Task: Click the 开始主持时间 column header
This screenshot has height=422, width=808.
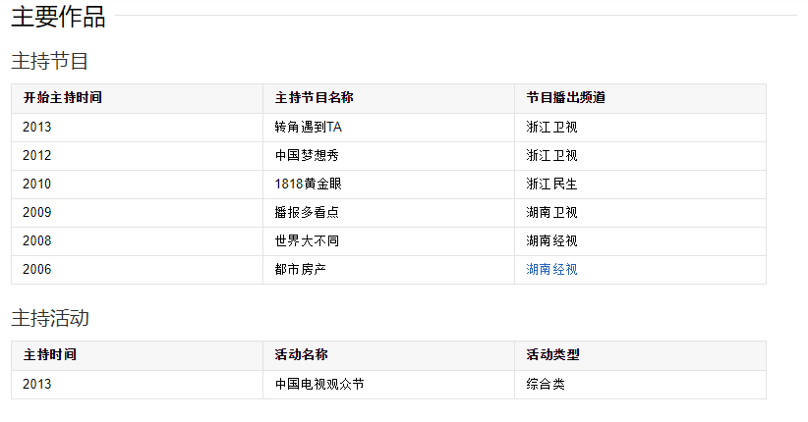Action: [x=63, y=98]
